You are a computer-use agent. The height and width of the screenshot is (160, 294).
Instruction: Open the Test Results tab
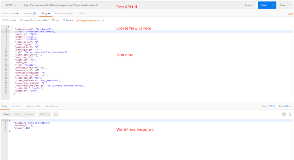click(52, 106)
